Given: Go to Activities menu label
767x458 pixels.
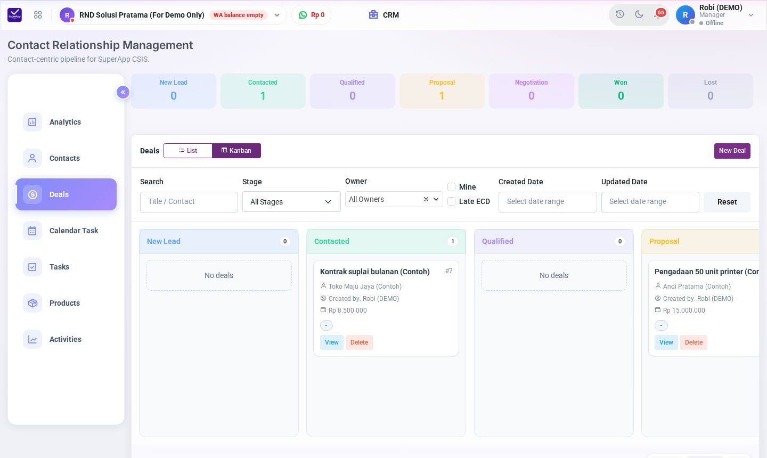Looking at the screenshot, I should click(x=66, y=339).
